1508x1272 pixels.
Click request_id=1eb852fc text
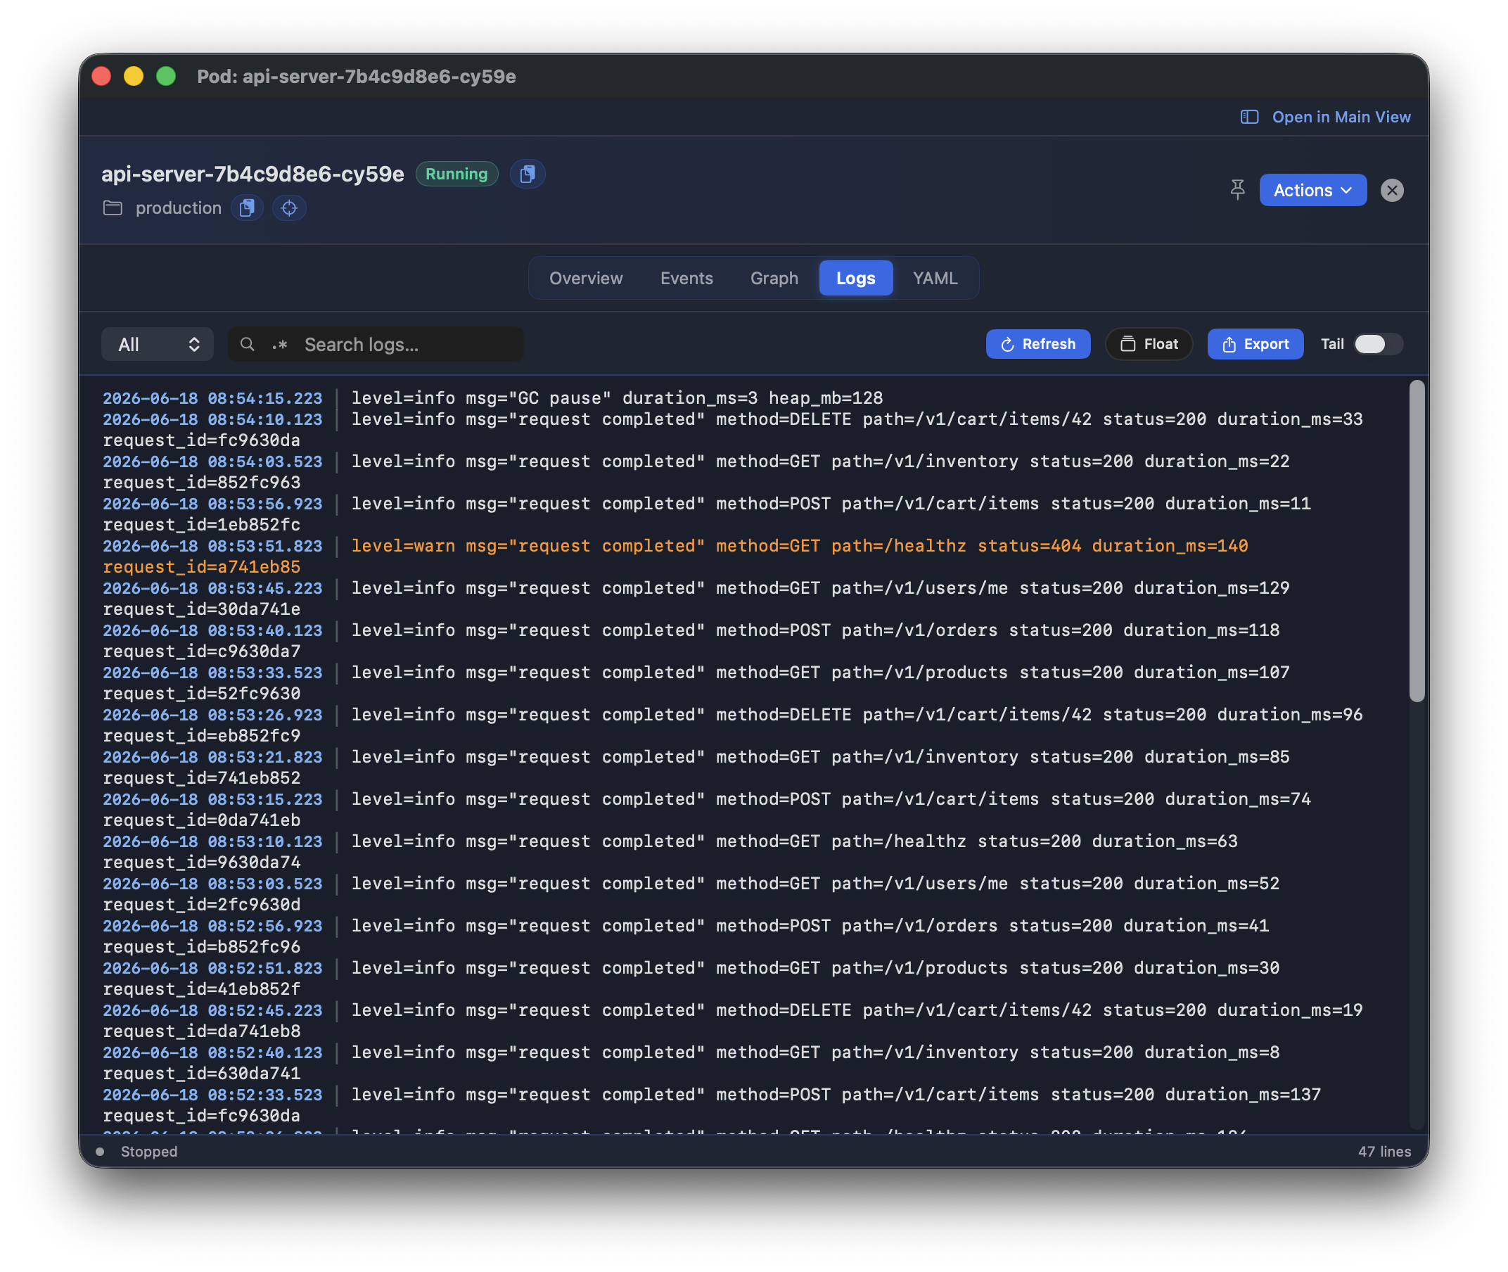point(202,525)
